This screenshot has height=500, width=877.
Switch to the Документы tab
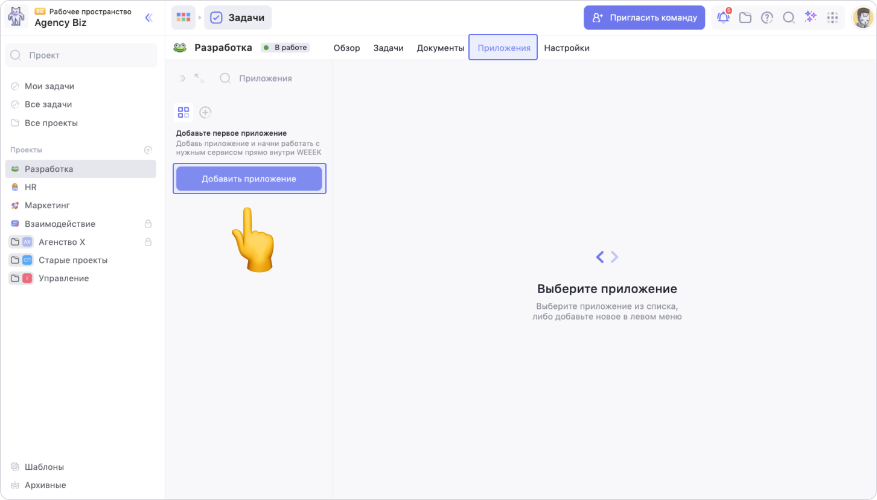pos(440,48)
